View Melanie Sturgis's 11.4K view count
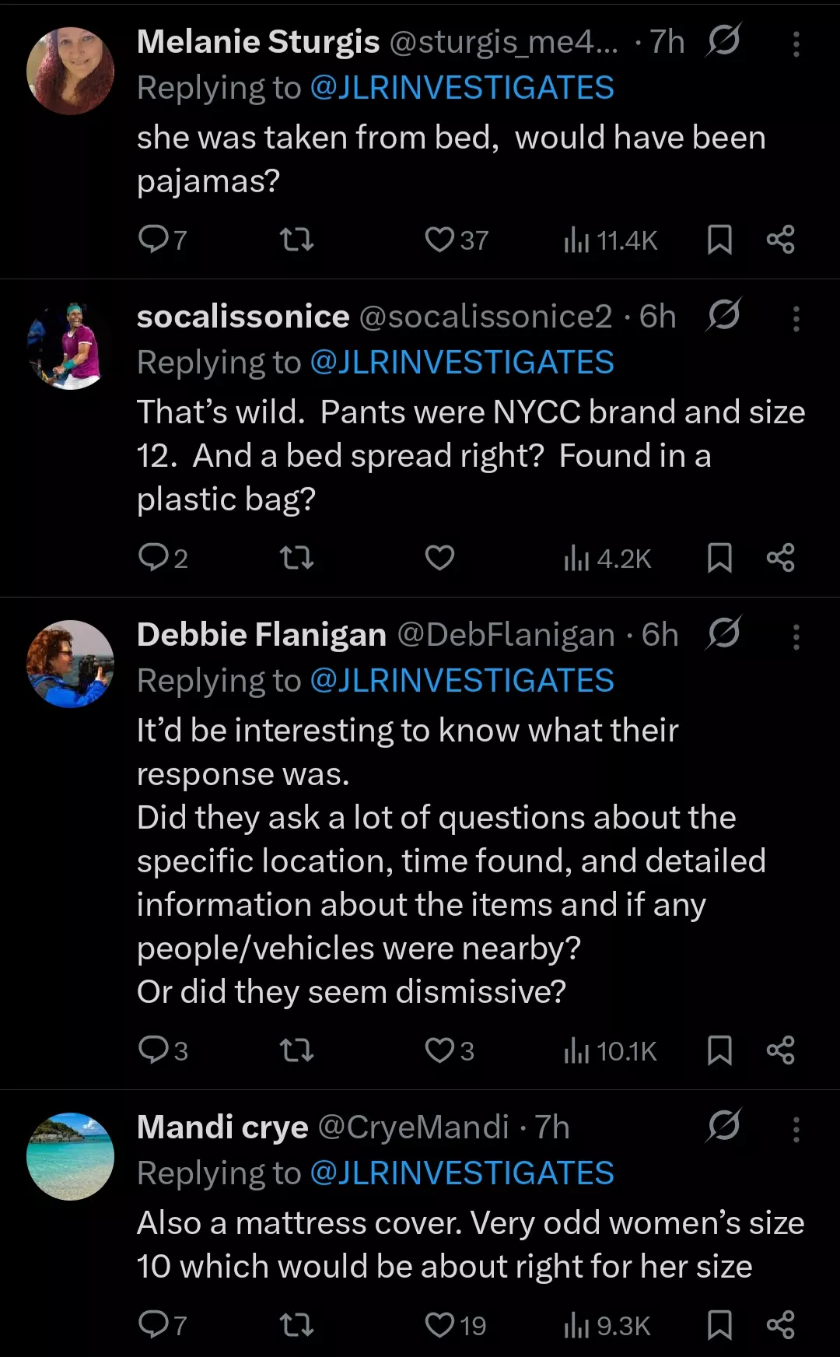The image size is (840, 1357). pos(611,240)
